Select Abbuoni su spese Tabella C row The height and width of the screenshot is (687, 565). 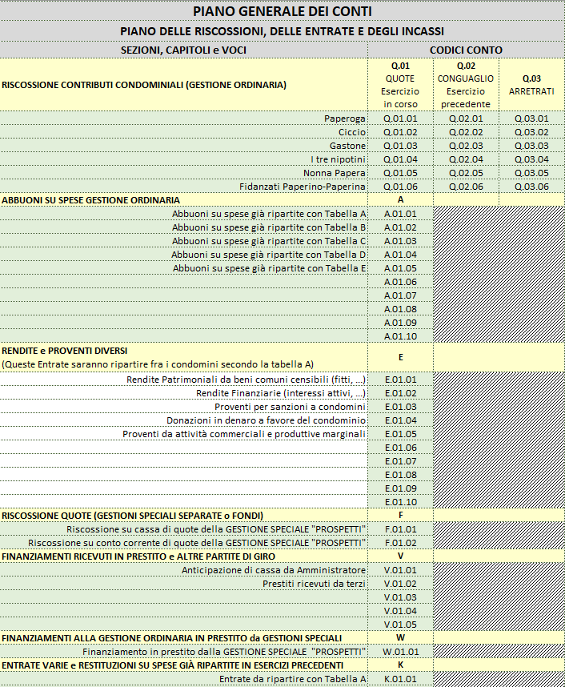[183, 240]
